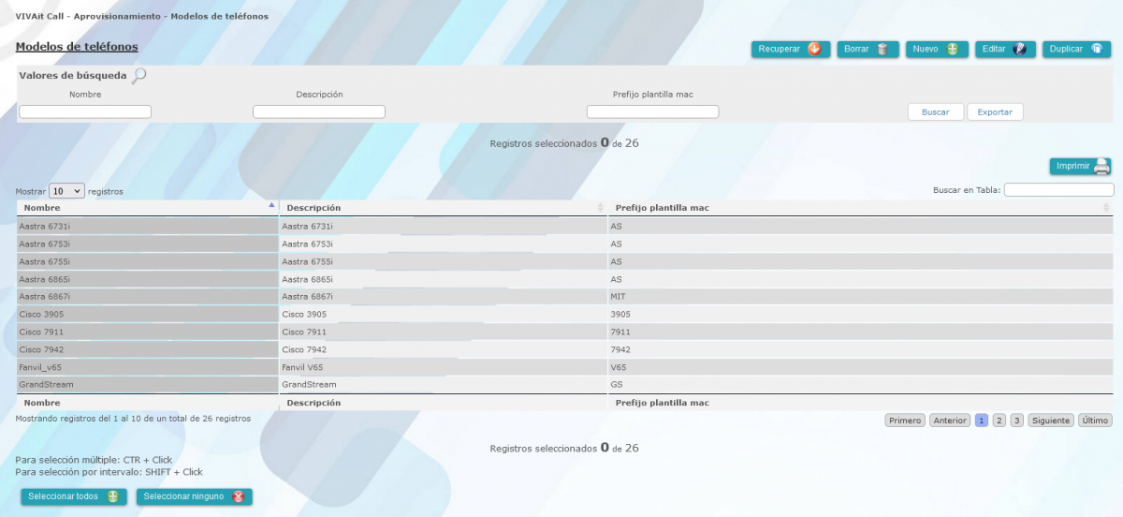Image resolution: width=1123 pixels, height=517 pixels.
Task: Select the Fanvil_v65 row name
Action: (147, 367)
